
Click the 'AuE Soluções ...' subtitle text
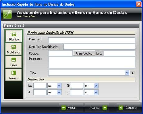tap(28, 16)
